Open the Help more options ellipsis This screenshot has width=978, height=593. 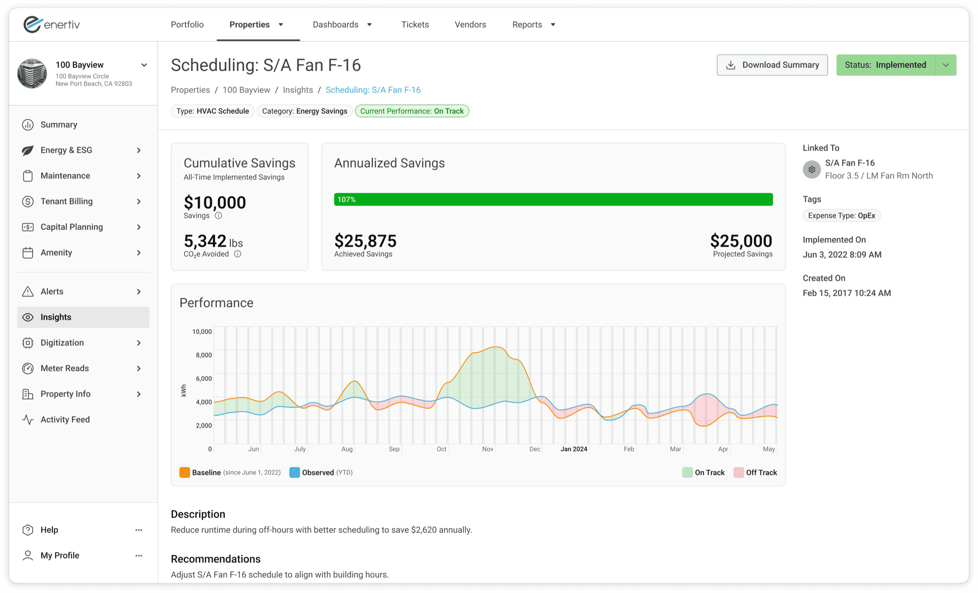point(139,530)
